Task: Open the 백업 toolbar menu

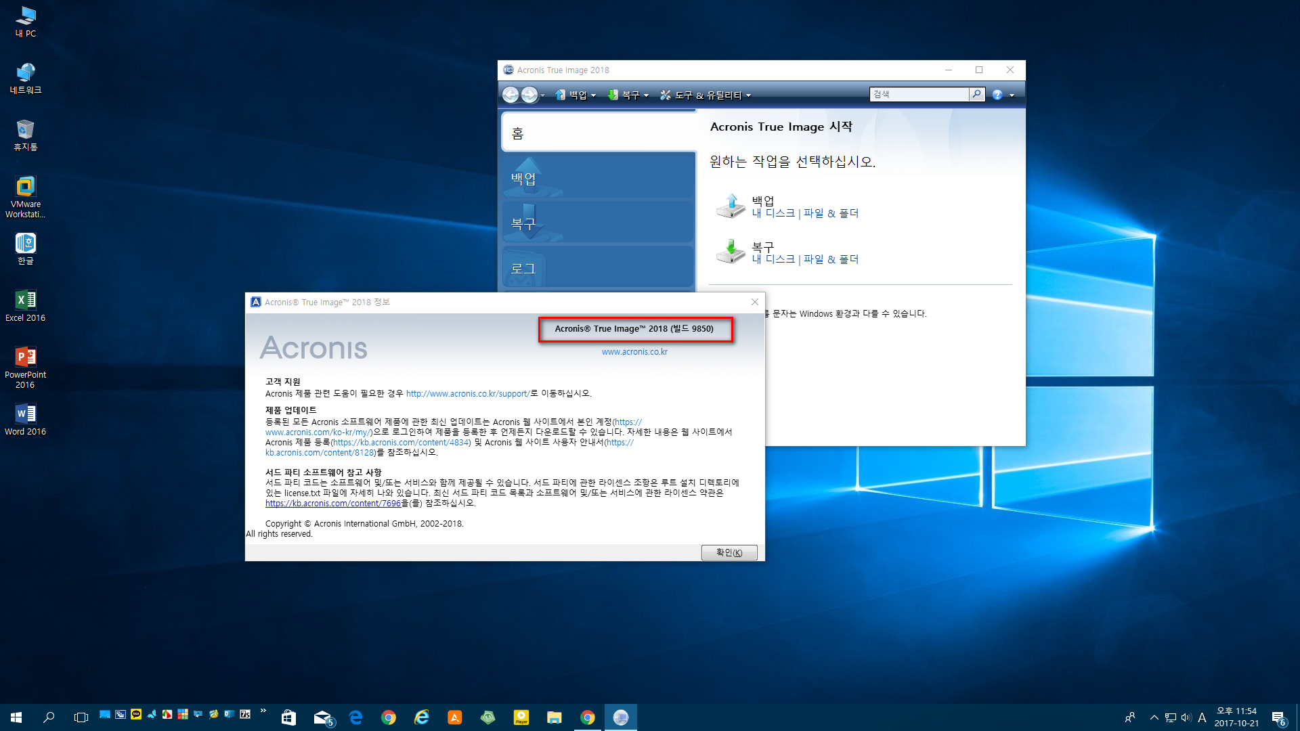Action: (x=576, y=95)
